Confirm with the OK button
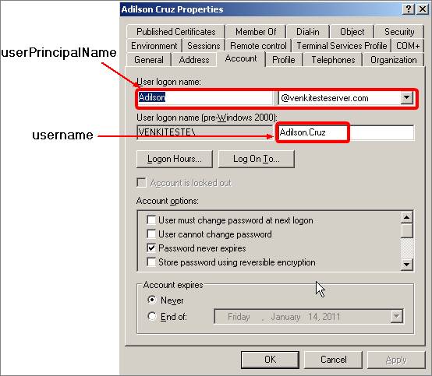 (x=270, y=360)
